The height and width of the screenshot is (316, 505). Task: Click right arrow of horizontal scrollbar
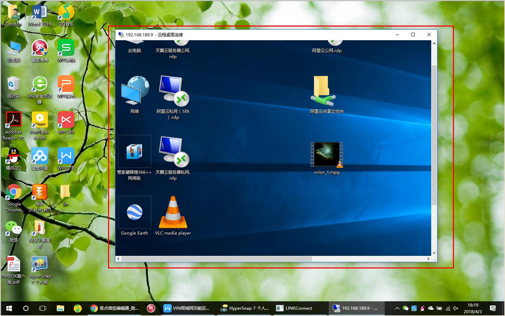tap(428, 259)
